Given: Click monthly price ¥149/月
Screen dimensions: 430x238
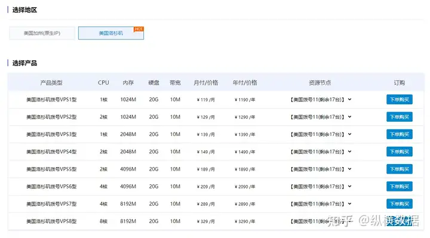Looking at the screenshot, I should click(205, 152).
